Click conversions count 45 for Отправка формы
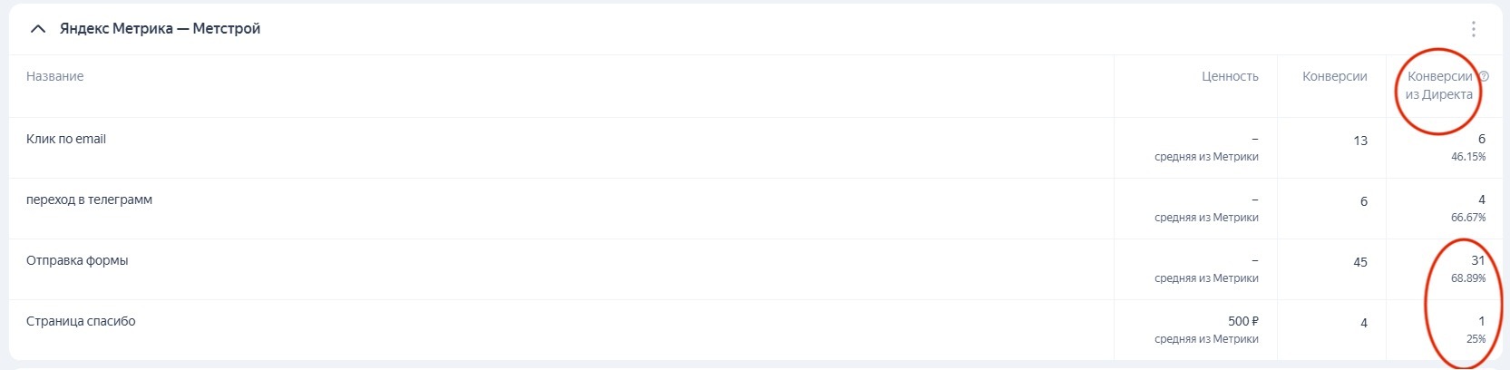This screenshot has height=370, width=1510. click(x=1359, y=263)
